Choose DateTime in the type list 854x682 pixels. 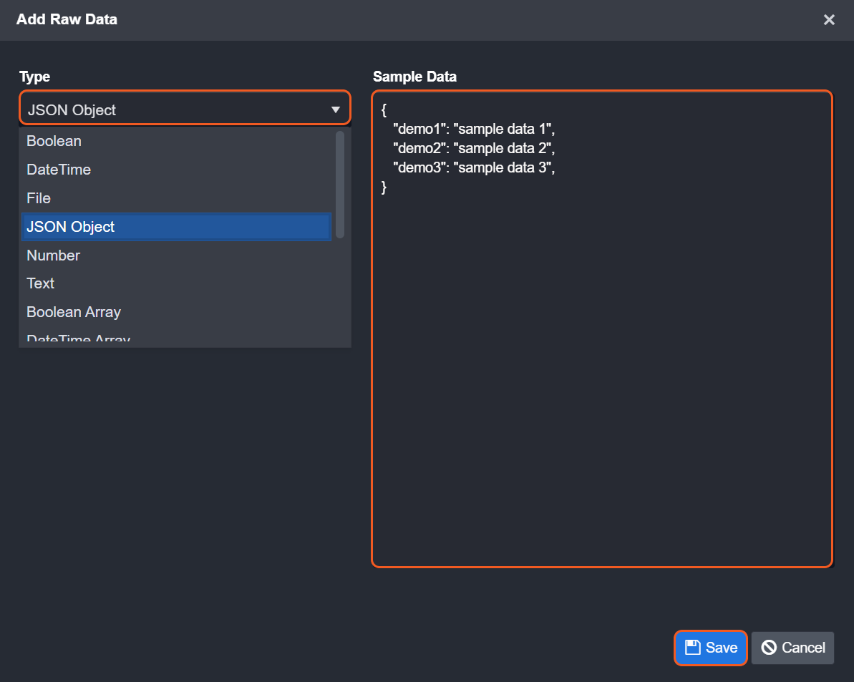[x=59, y=170]
